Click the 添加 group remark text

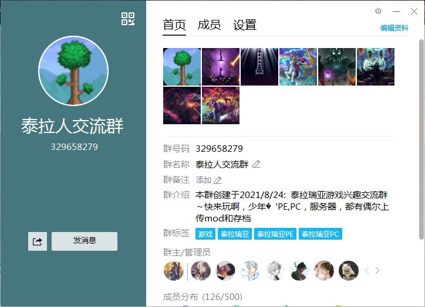click(x=204, y=180)
